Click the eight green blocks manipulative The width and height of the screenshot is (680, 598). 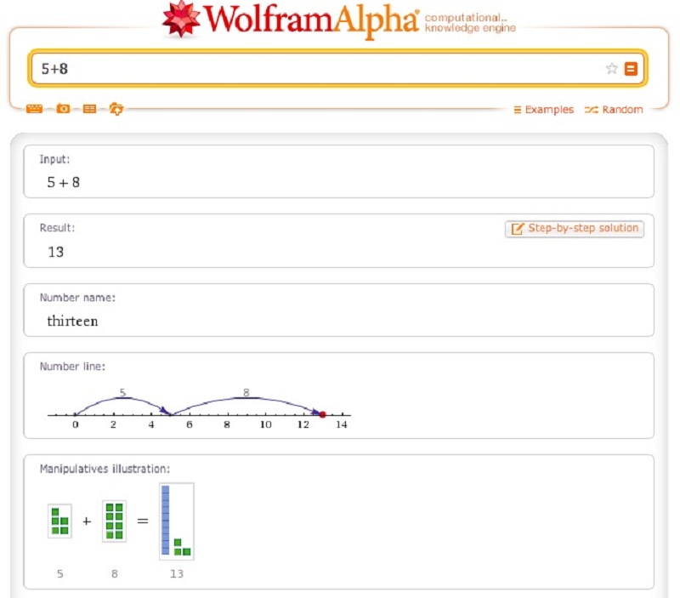click(x=115, y=521)
